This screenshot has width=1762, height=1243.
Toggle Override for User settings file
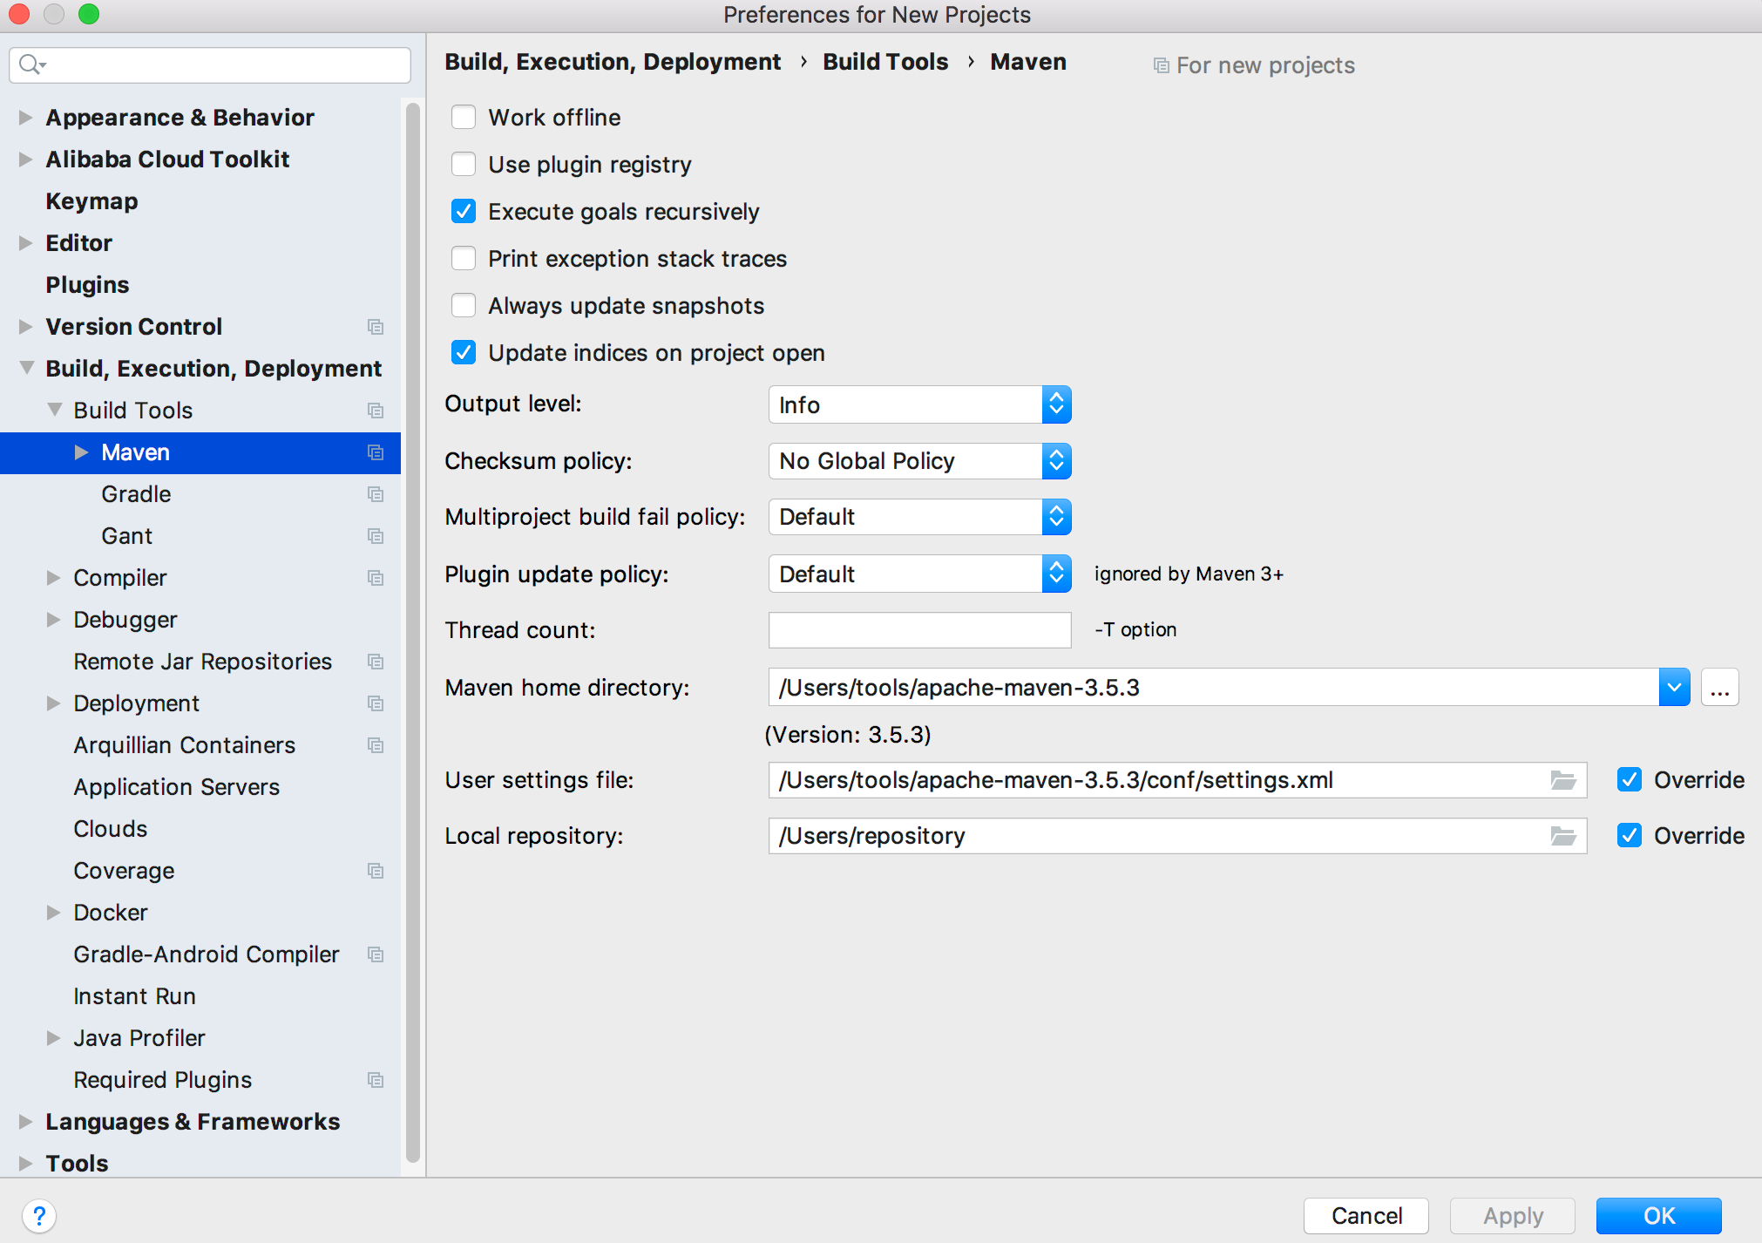tap(1629, 780)
